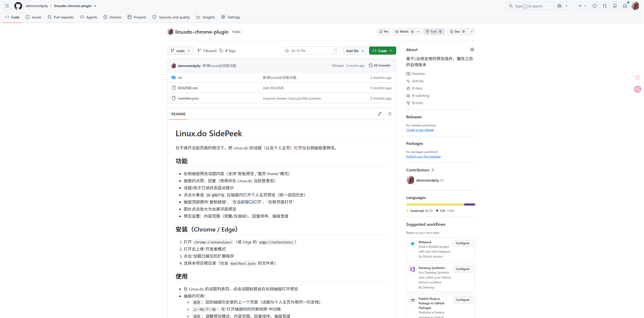644x318 pixels.
Task: Edit the README with the pencil icon
Action: coord(380,114)
